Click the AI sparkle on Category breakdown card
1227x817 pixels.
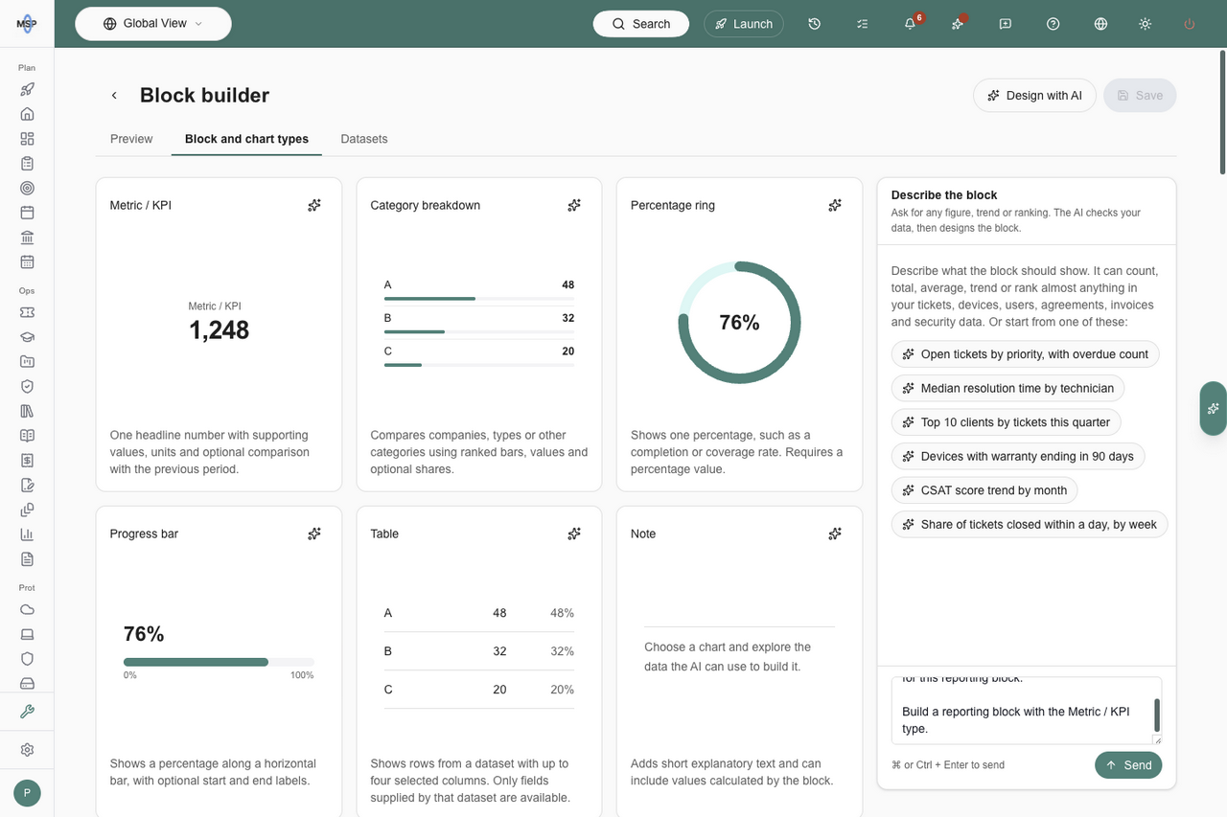(x=574, y=205)
